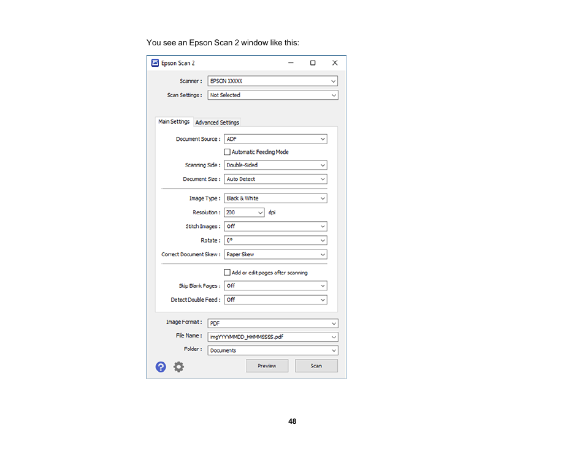Open the Stitch Images dropdown
Image resolution: width=585 pixels, height=452 pixels.
click(x=276, y=226)
